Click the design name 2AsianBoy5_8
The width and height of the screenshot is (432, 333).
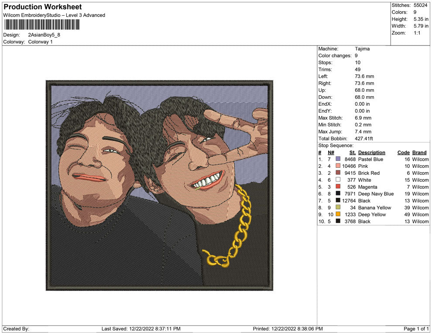(x=44, y=35)
